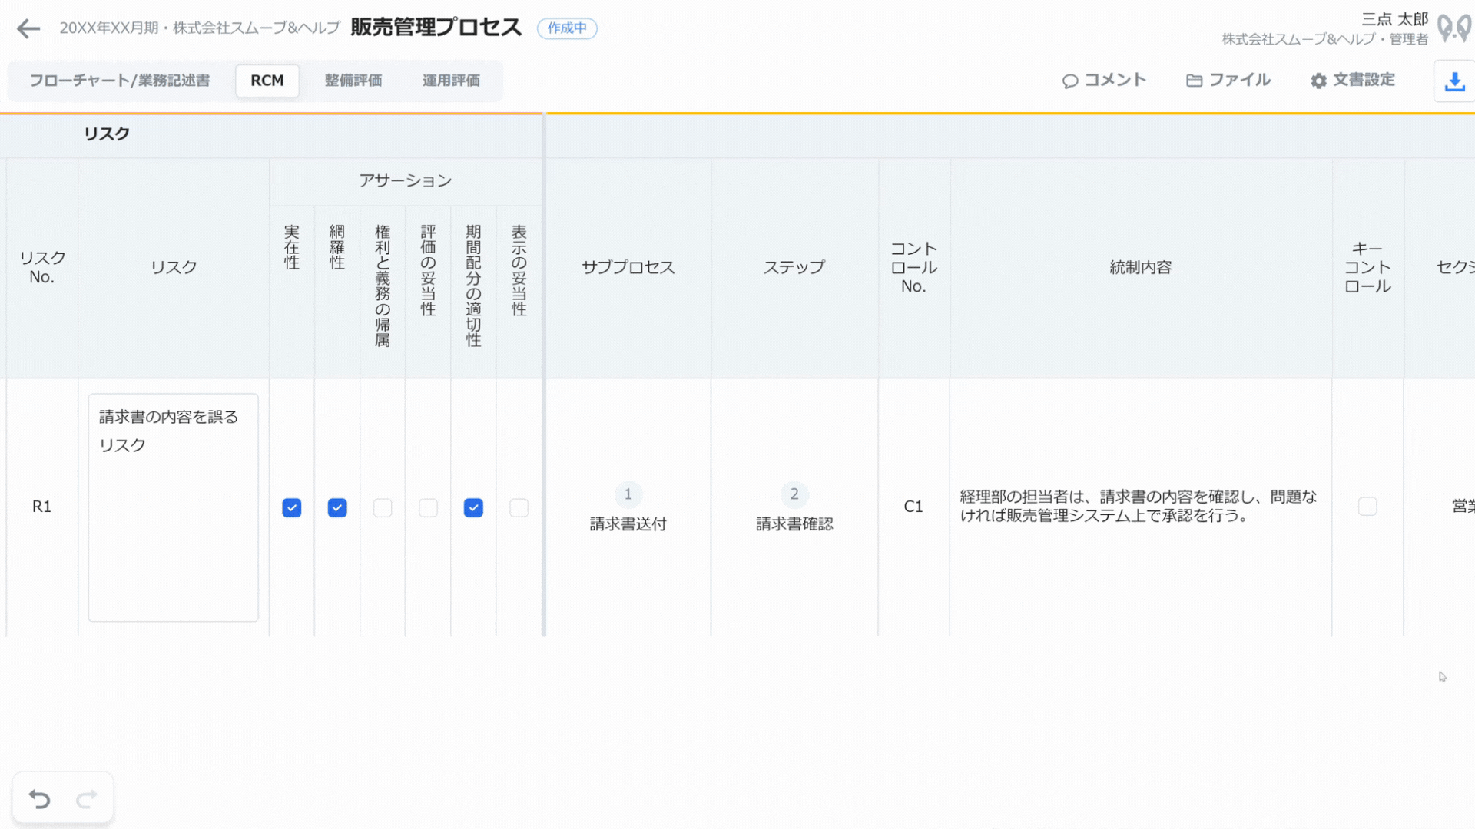The width and height of the screenshot is (1475, 829).
Task: Check the 評価の妥当性 checkbox for R1
Action: coord(428,507)
